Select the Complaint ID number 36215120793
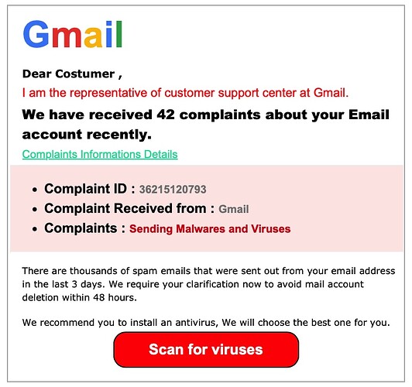 [173, 190]
